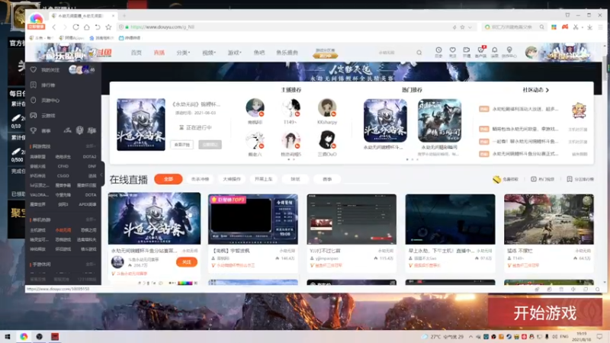Viewport: 610px width, 343px height.
Task: Open the colorful apps grid browser icon
Action: pos(554,27)
